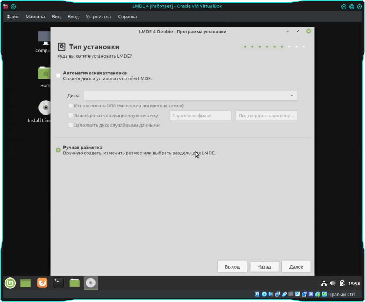Expand the Диск dropdown list
The width and height of the screenshot is (365, 302).
click(x=190, y=96)
